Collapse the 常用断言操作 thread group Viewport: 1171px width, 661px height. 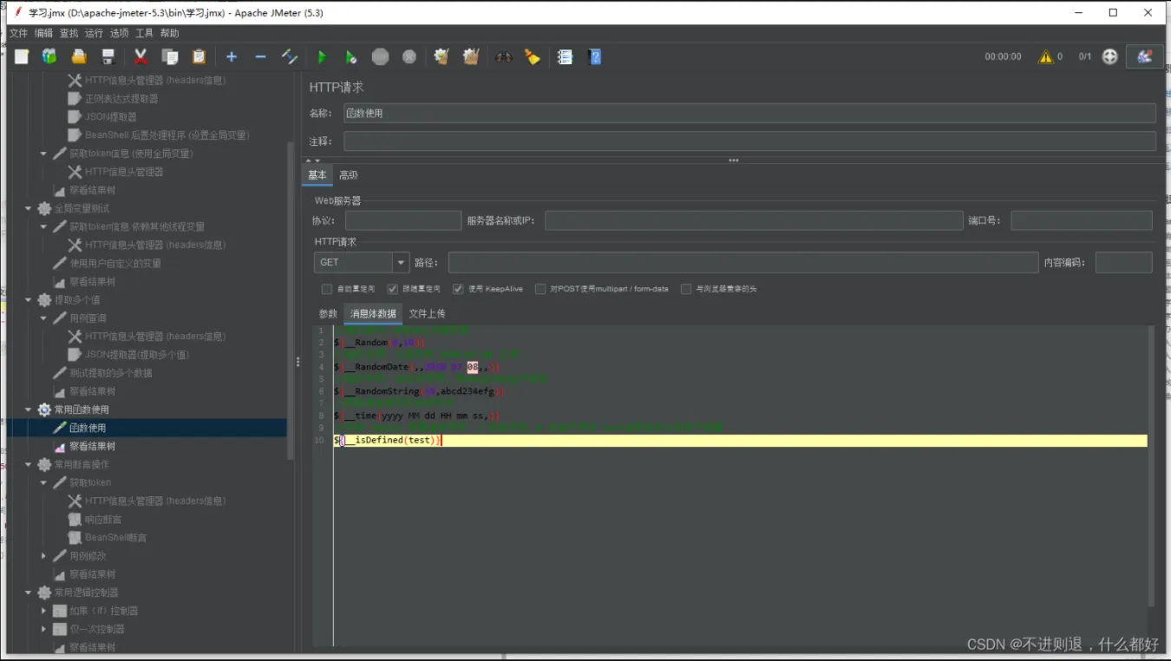click(29, 464)
